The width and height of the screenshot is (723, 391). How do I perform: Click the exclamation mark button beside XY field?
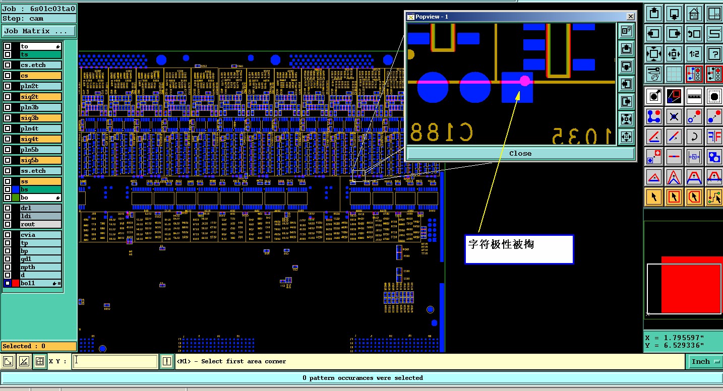pyautogui.click(x=167, y=361)
